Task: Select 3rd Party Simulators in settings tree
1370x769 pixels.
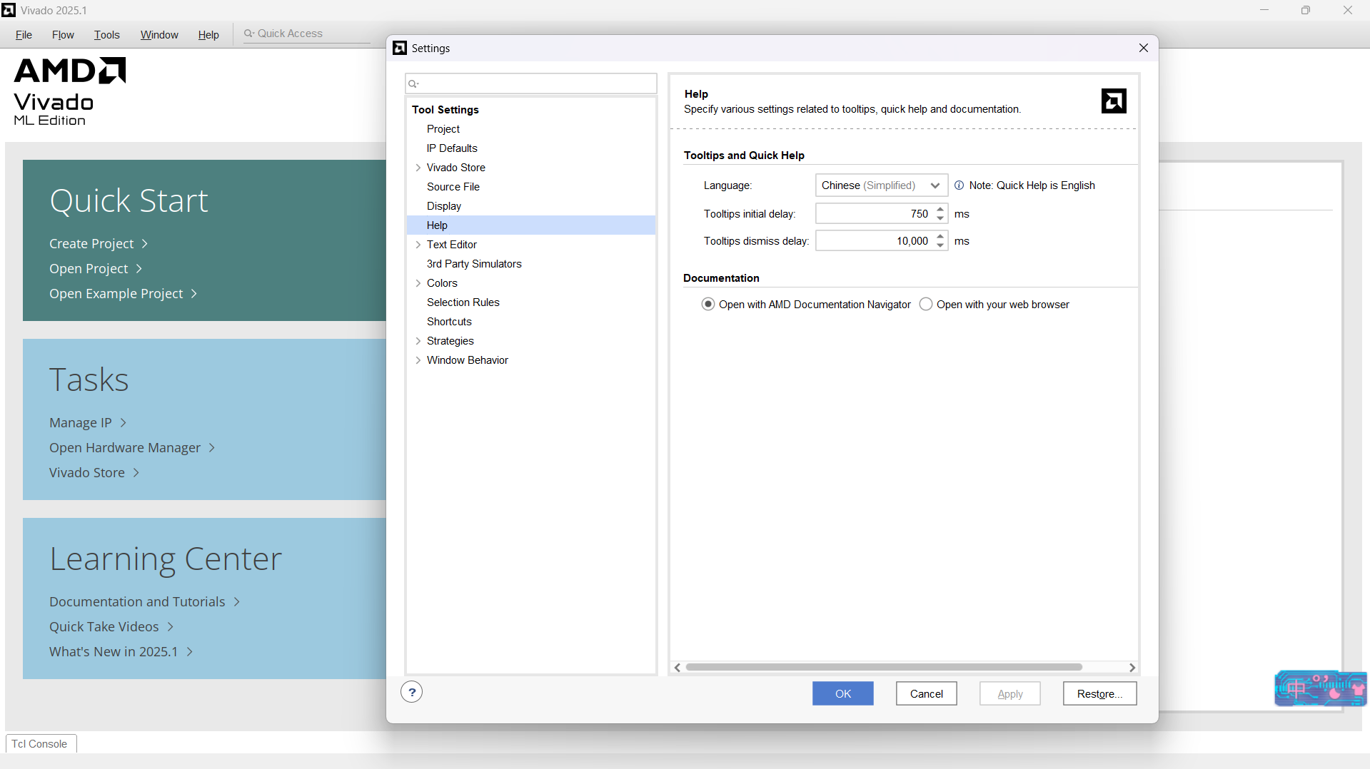Action: click(474, 264)
